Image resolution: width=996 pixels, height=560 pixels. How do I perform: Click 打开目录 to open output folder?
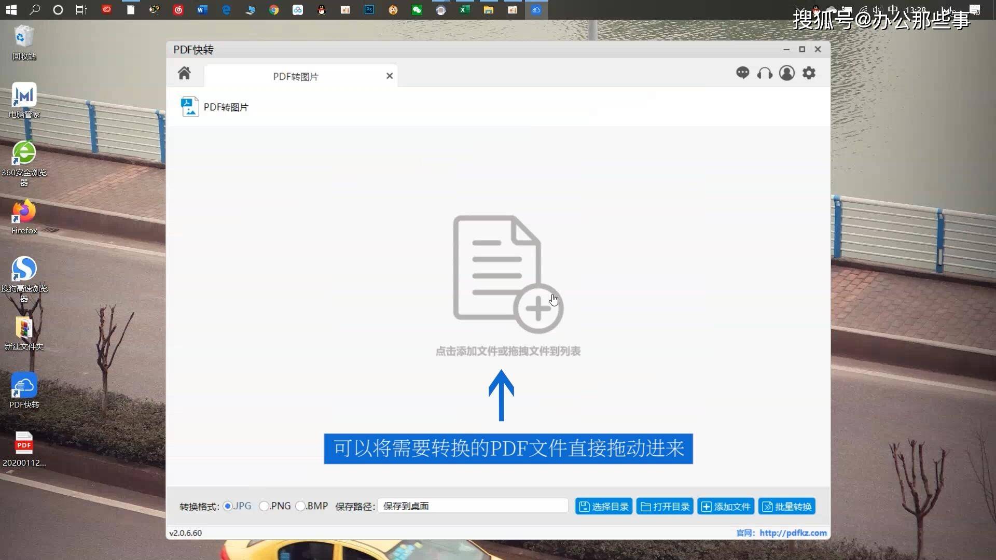(665, 507)
